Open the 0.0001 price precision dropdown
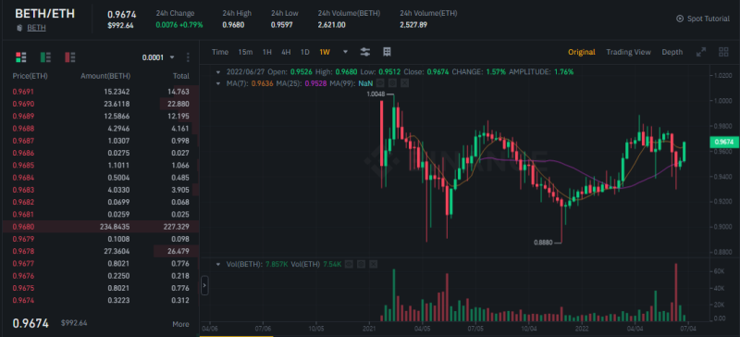This screenshot has width=740, height=337. (159, 57)
